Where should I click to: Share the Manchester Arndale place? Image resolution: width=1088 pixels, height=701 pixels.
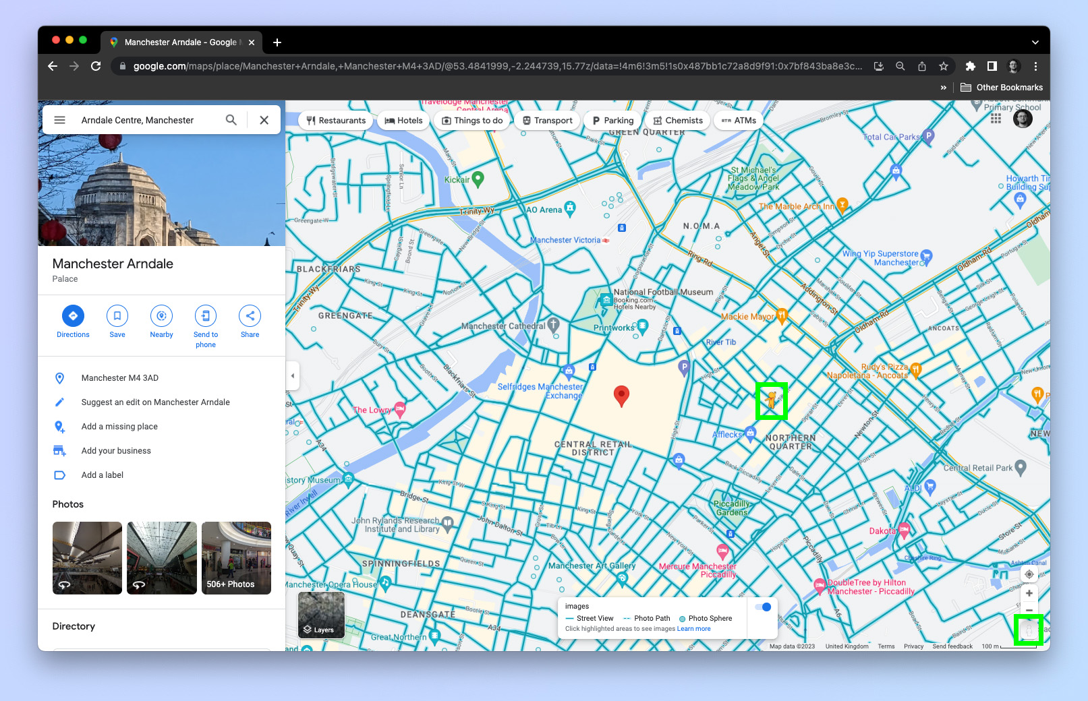click(x=250, y=316)
